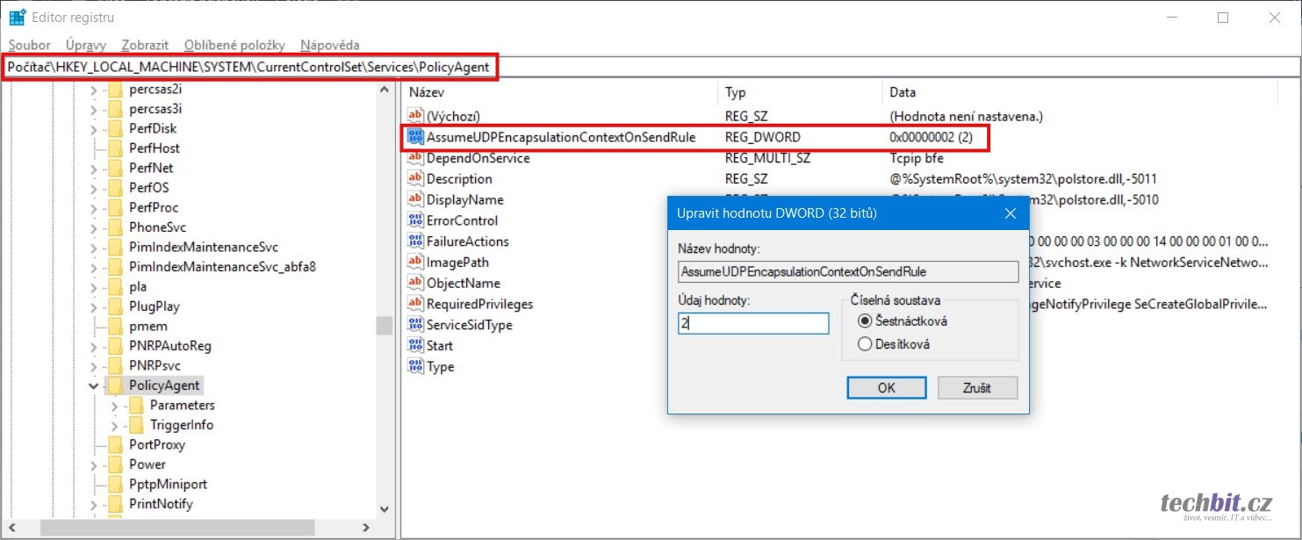Open the Oblíbené položky menu
Viewport: 1302px width, 540px height.
click(234, 45)
